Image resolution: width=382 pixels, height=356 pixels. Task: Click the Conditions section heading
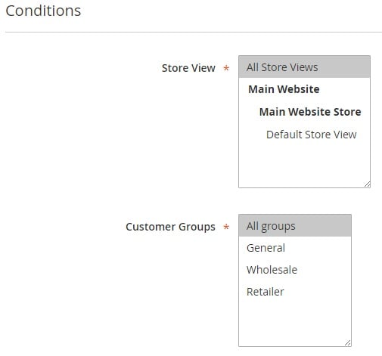pyautogui.click(x=43, y=11)
